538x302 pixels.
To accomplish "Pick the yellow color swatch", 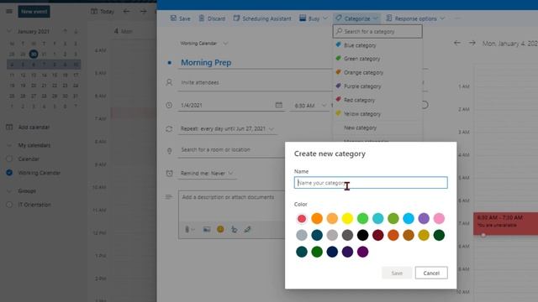I will [x=347, y=218].
